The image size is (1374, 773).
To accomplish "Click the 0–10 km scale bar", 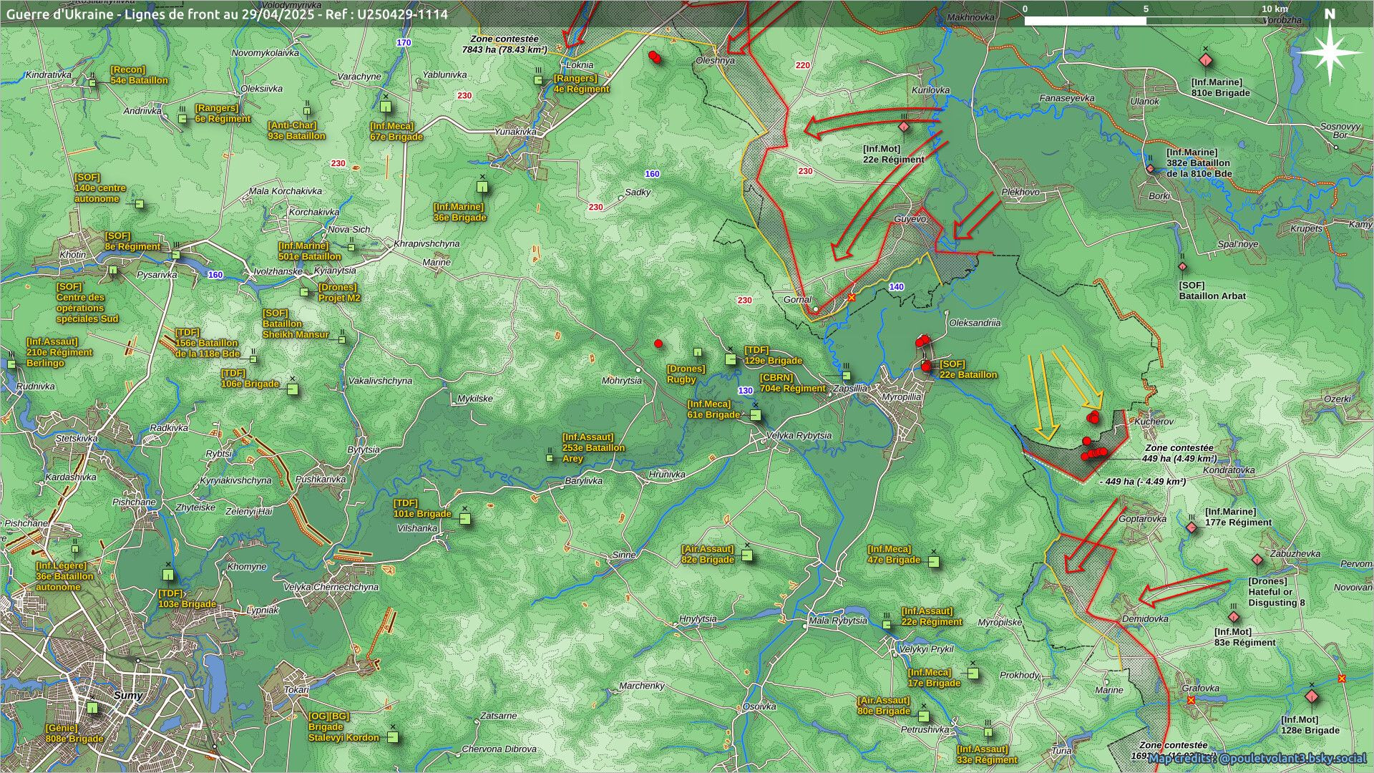I will click(x=1145, y=21).
